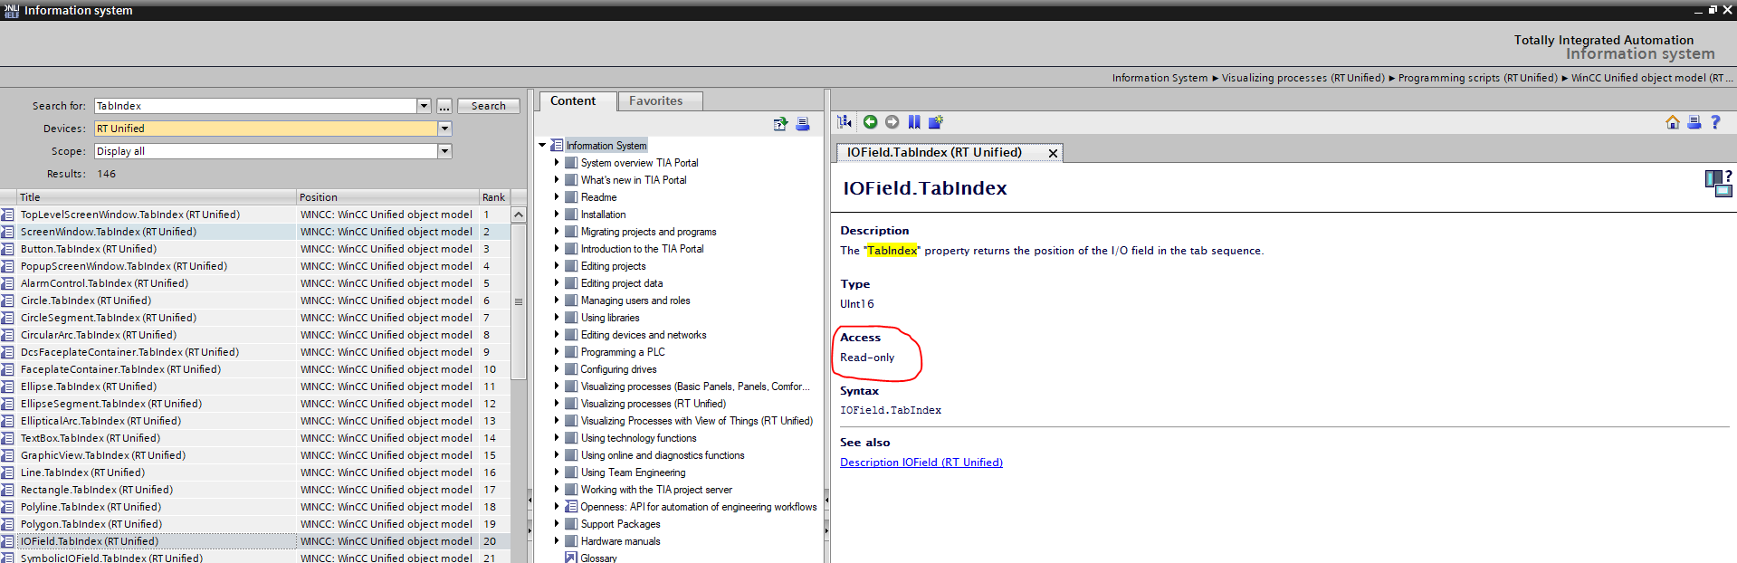
Task: Click the Search button
Action: point(488,106)
